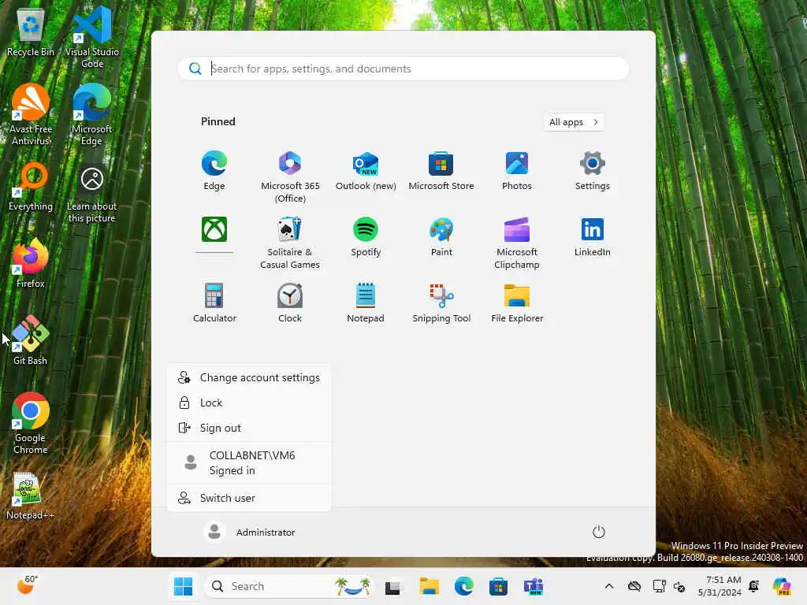Open Spotify from pinned apps
The height and width of the screenshot is (605, 807).
(x=366, y=238)
